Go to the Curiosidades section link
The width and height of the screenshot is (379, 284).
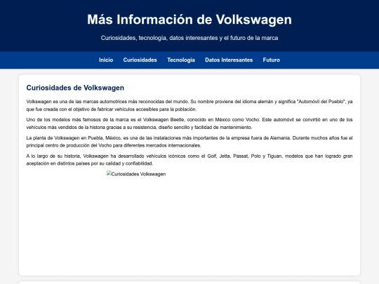(140, 60)
